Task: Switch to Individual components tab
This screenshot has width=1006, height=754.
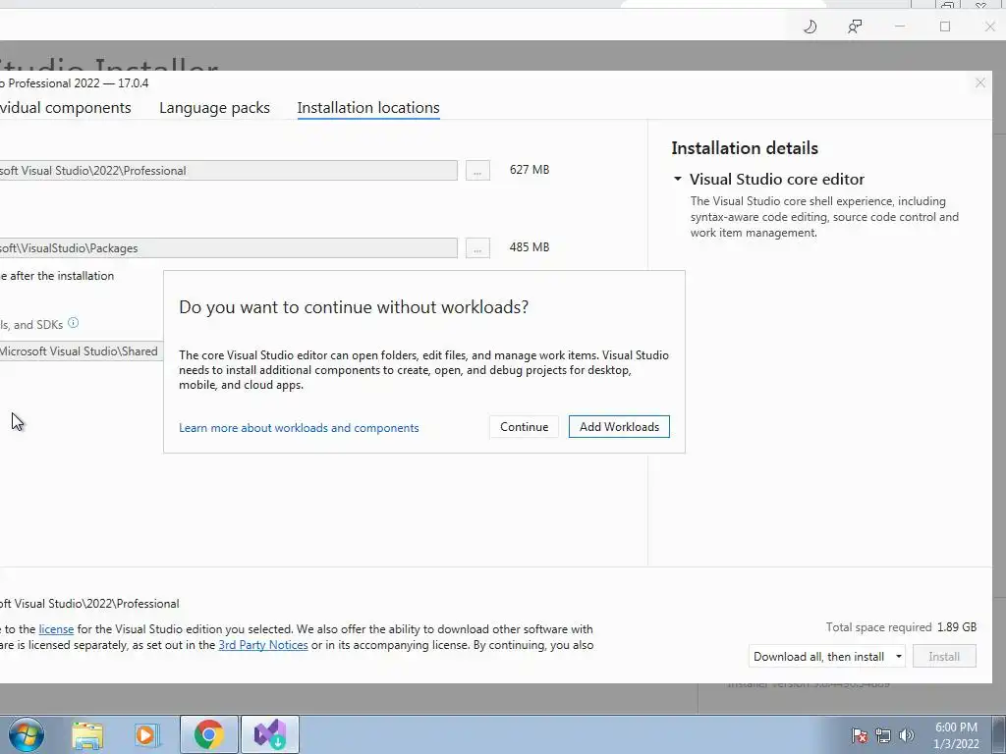Action: 65,108
